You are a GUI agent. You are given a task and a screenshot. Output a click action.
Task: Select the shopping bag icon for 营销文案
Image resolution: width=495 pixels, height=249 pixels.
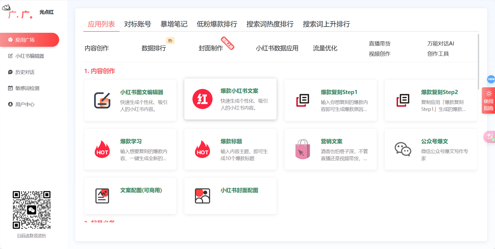[303, 149]
